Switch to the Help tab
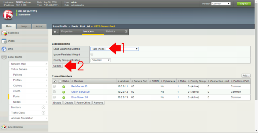The height and width of the screenshot is (133, 258). click(24, 26)
